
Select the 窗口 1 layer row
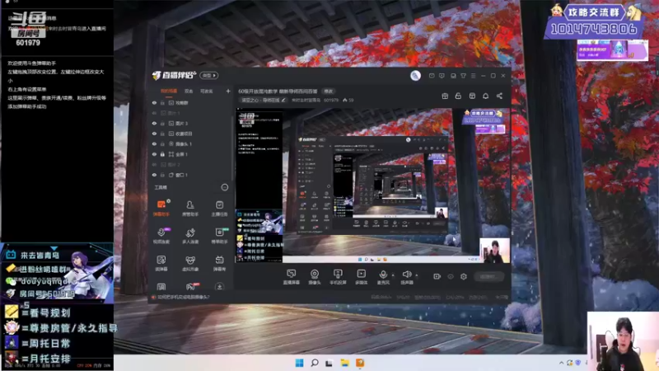click(191, 175)
